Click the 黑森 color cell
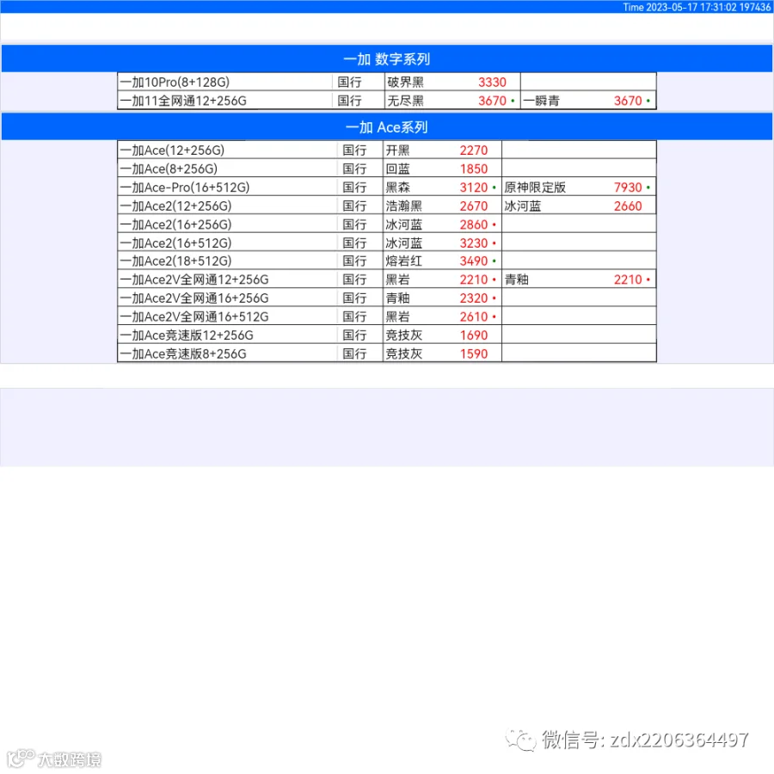The height and width of the screenshot is (774, 774). 398,187
